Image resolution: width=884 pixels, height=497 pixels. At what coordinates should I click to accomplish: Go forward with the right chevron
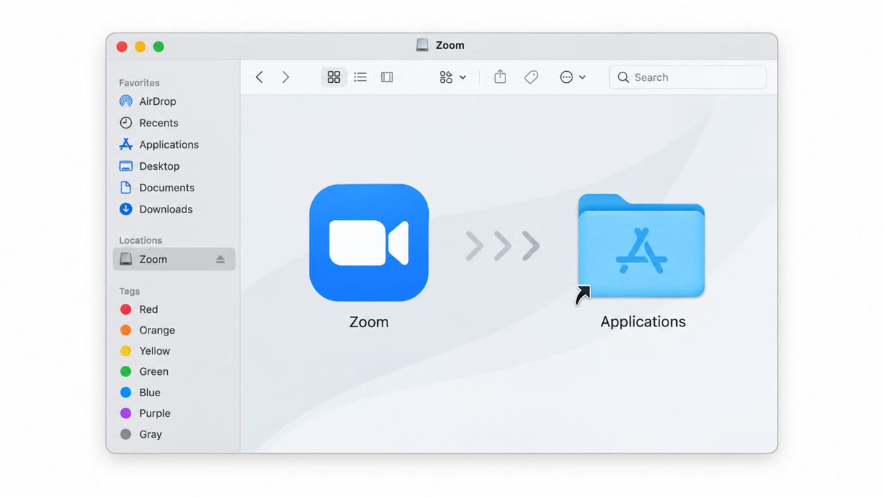coord(285,77)
